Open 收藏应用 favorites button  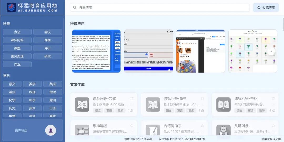(266, 8)
